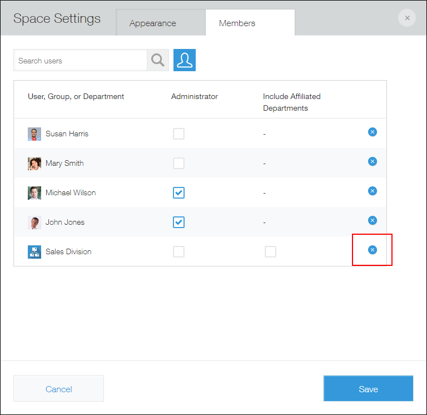
Task: Enable Administrator for Mary Smith
Action: coord(178,163)
